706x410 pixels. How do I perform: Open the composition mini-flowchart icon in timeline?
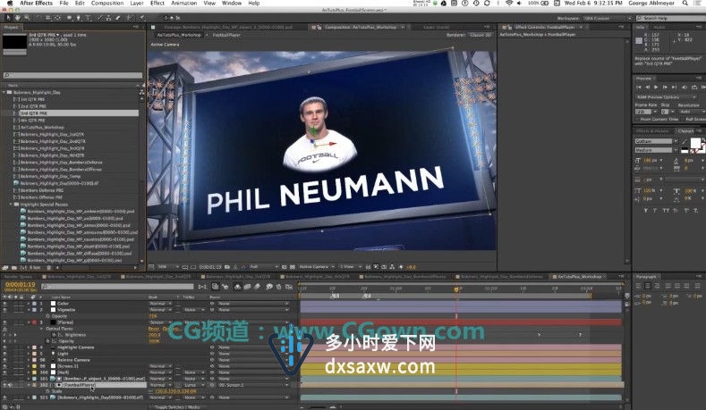(202, 287)
